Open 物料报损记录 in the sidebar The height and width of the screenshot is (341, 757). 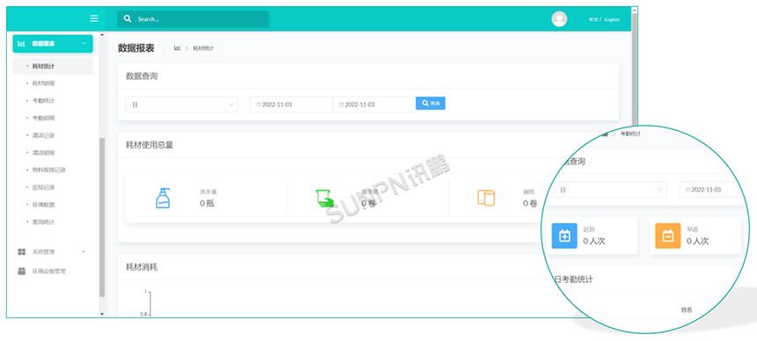tap(48, 170)
